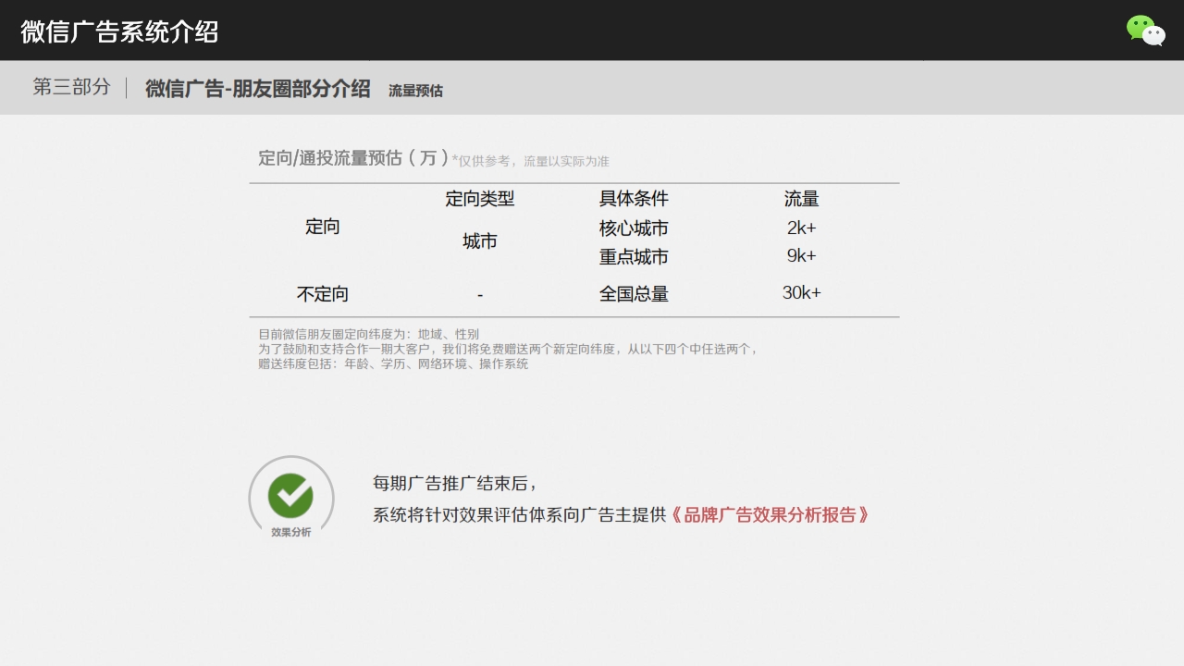This screenshot has height=666, width=1184.
Task: Click the 具体条件 column header
Action: [x=634, y=199]
